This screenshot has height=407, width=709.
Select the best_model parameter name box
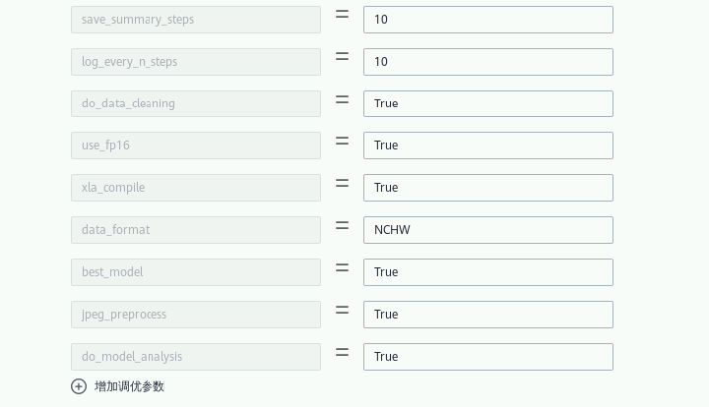pyautogui.click(x=195, y=272)
